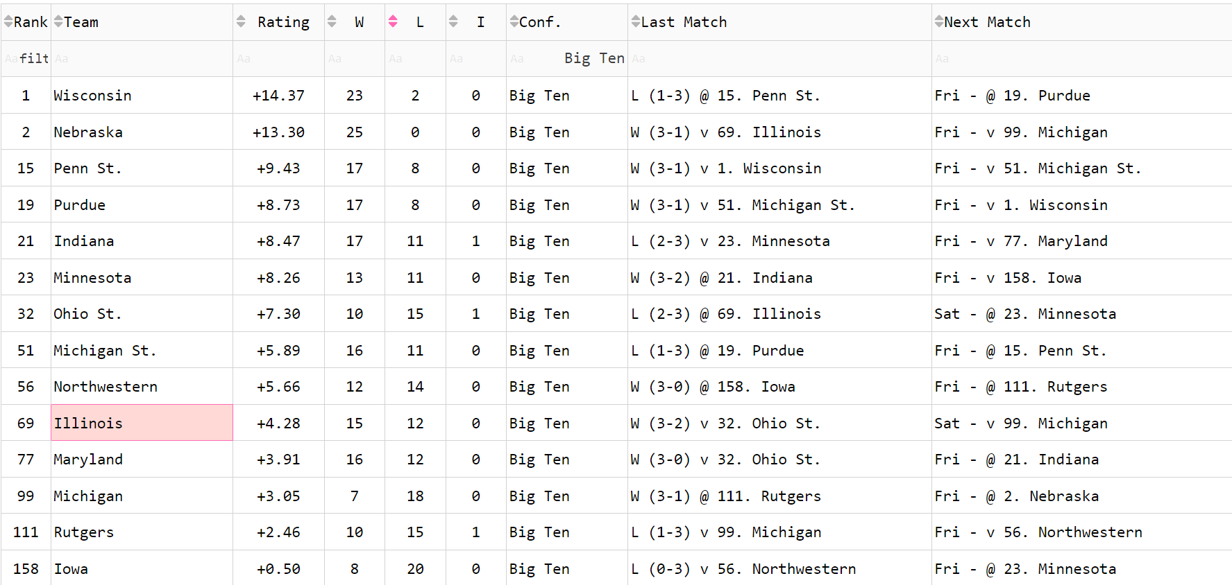Screen dimensions: 1232x585
Task: Click the Wisconsin team name
Action: (92, 96)
